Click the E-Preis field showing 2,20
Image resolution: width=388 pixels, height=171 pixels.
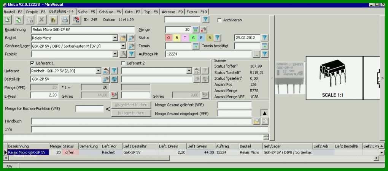[44, 95]
